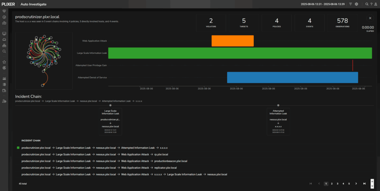Click the 0:00:00 elapsed timer
380x191 pixels.
[368, 27]
